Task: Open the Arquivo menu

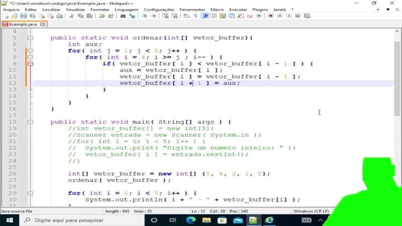Action: point(11,10)
